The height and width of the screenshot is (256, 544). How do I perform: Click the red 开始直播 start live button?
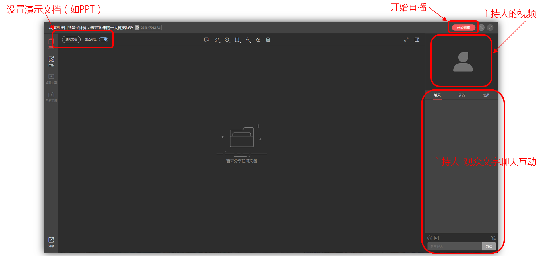463,28
